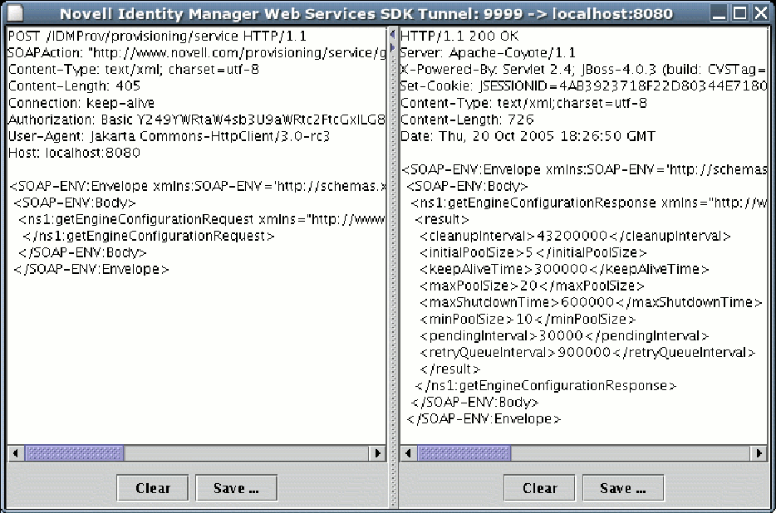Clear the response pane on the right

539,488
